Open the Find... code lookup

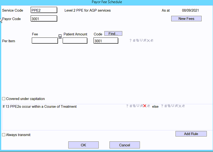pos(113,34)
